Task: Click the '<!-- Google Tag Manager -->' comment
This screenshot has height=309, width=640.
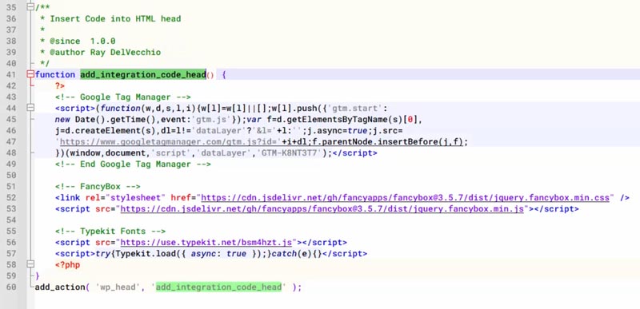Action: click(123, 97)
